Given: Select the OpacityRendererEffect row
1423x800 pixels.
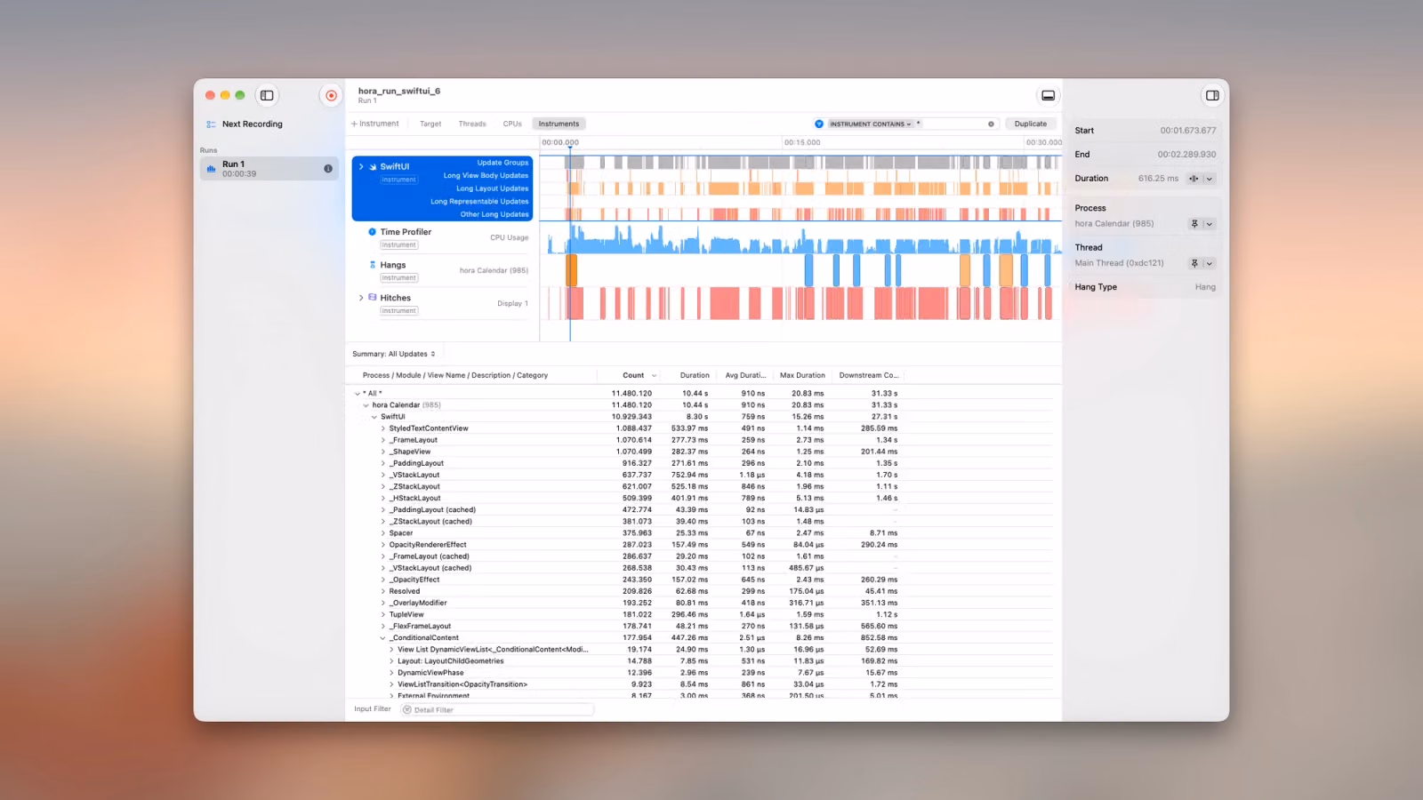Looking at the screenshot, I should click(x=703, y=545).
